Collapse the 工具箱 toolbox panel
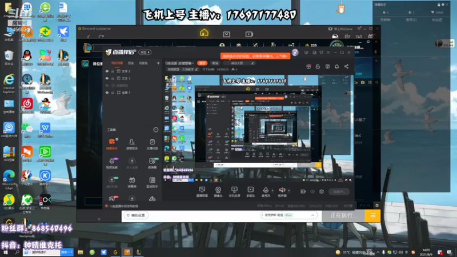457x257 pixels. 155,130
